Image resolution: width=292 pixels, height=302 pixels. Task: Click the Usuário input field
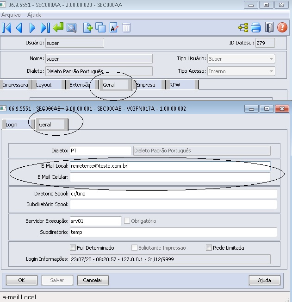click(x=75, y=43)
